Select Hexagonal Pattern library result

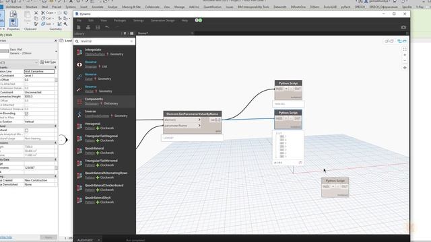(104, 126)
